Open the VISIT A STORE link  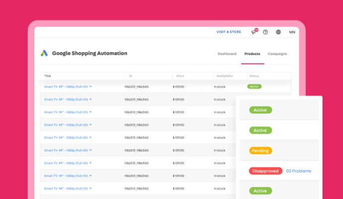[x=229, y=32]
